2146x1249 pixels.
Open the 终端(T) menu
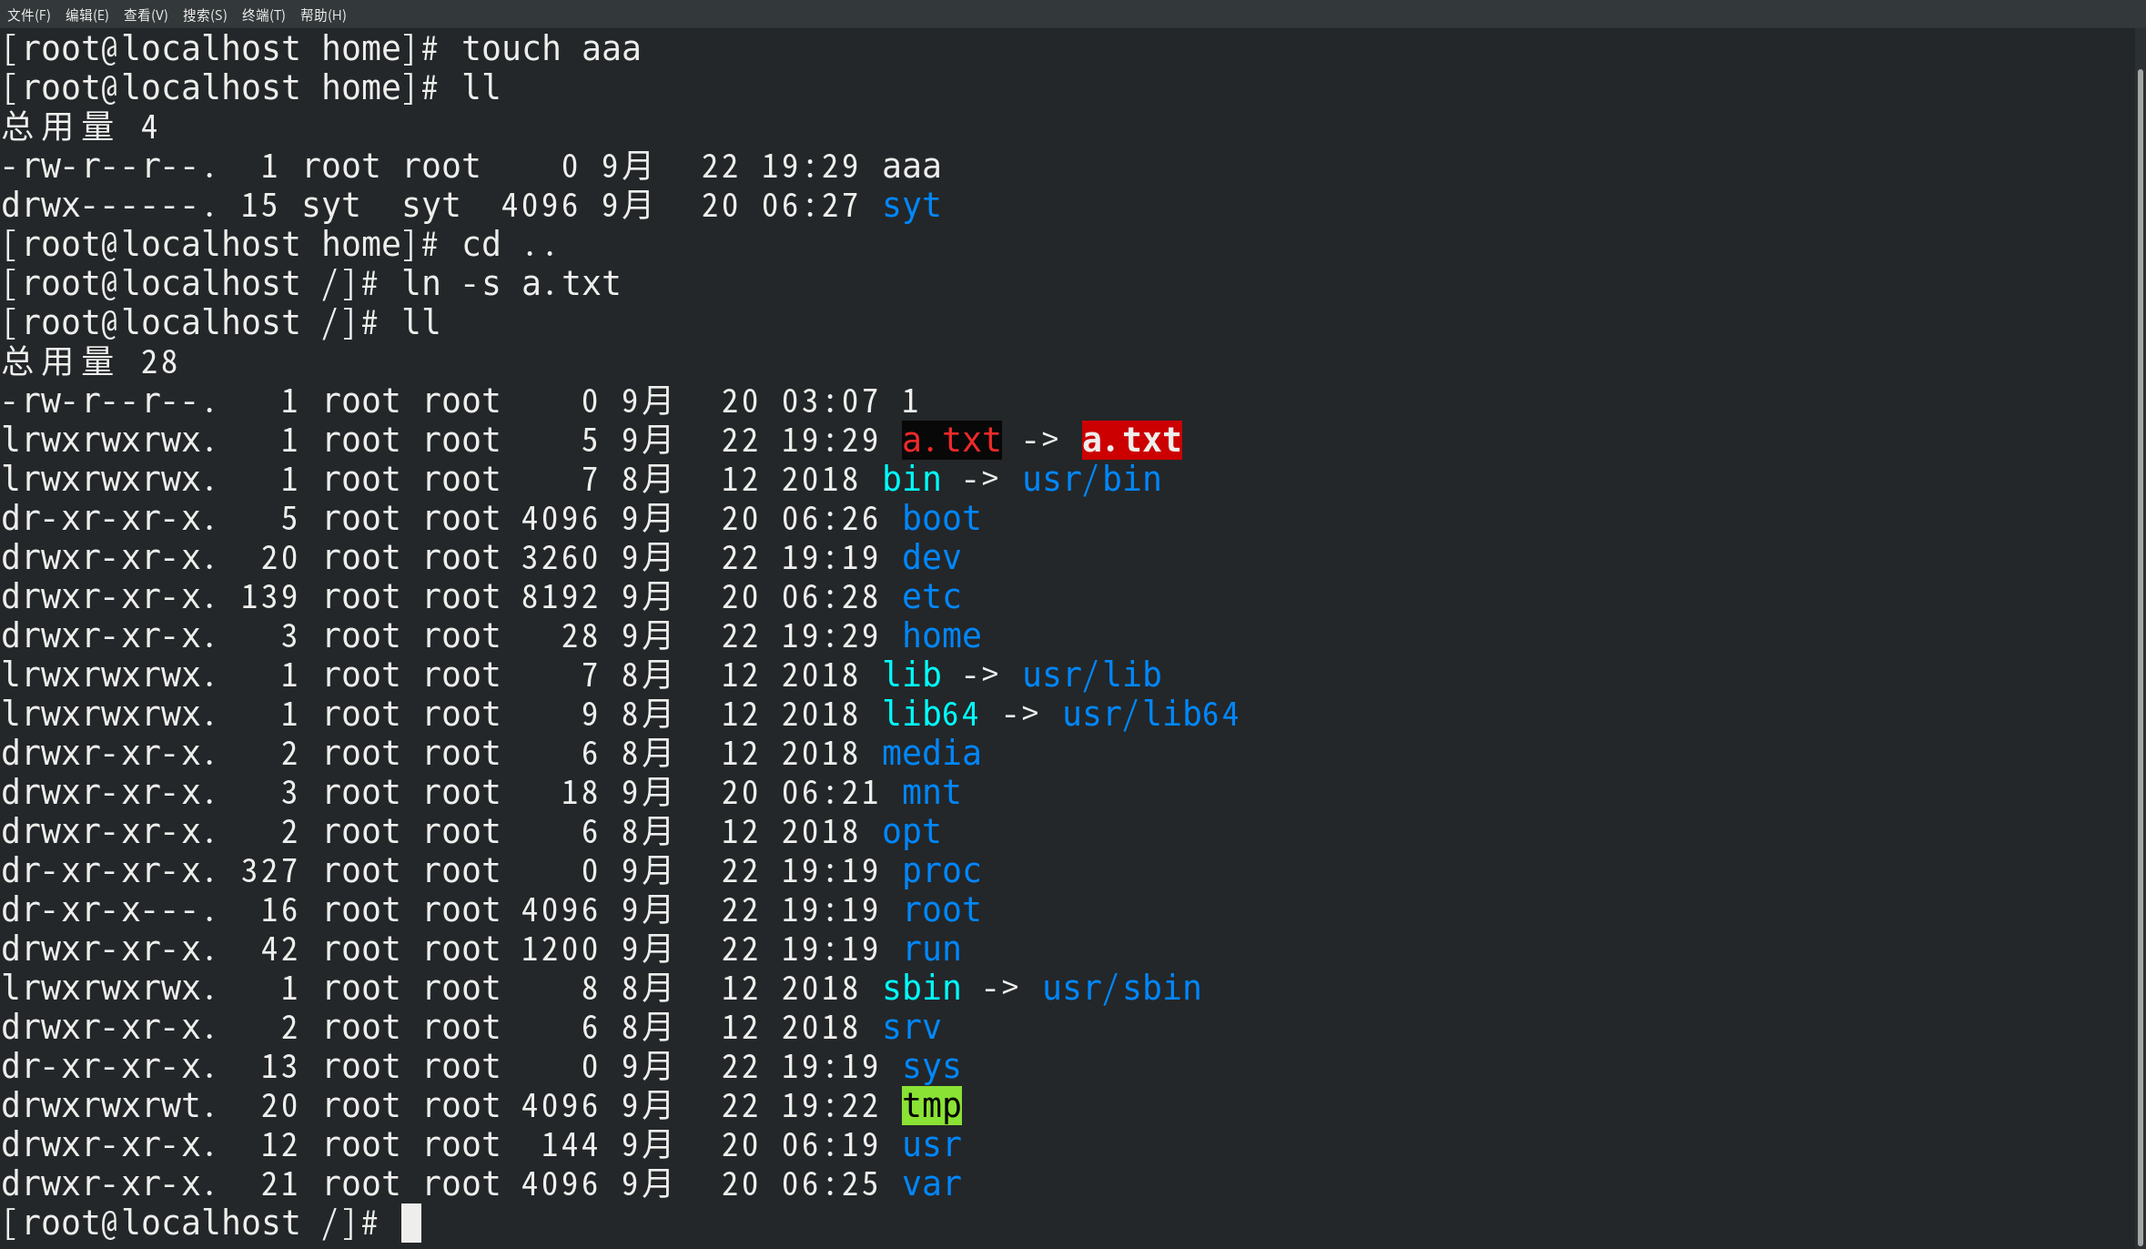click(263, 15)
